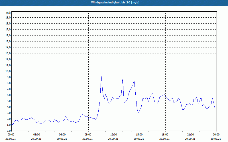Click the '4,0' y-axis value
The height and width of the screenshot is (142, 228).
(x=9, y=107)
